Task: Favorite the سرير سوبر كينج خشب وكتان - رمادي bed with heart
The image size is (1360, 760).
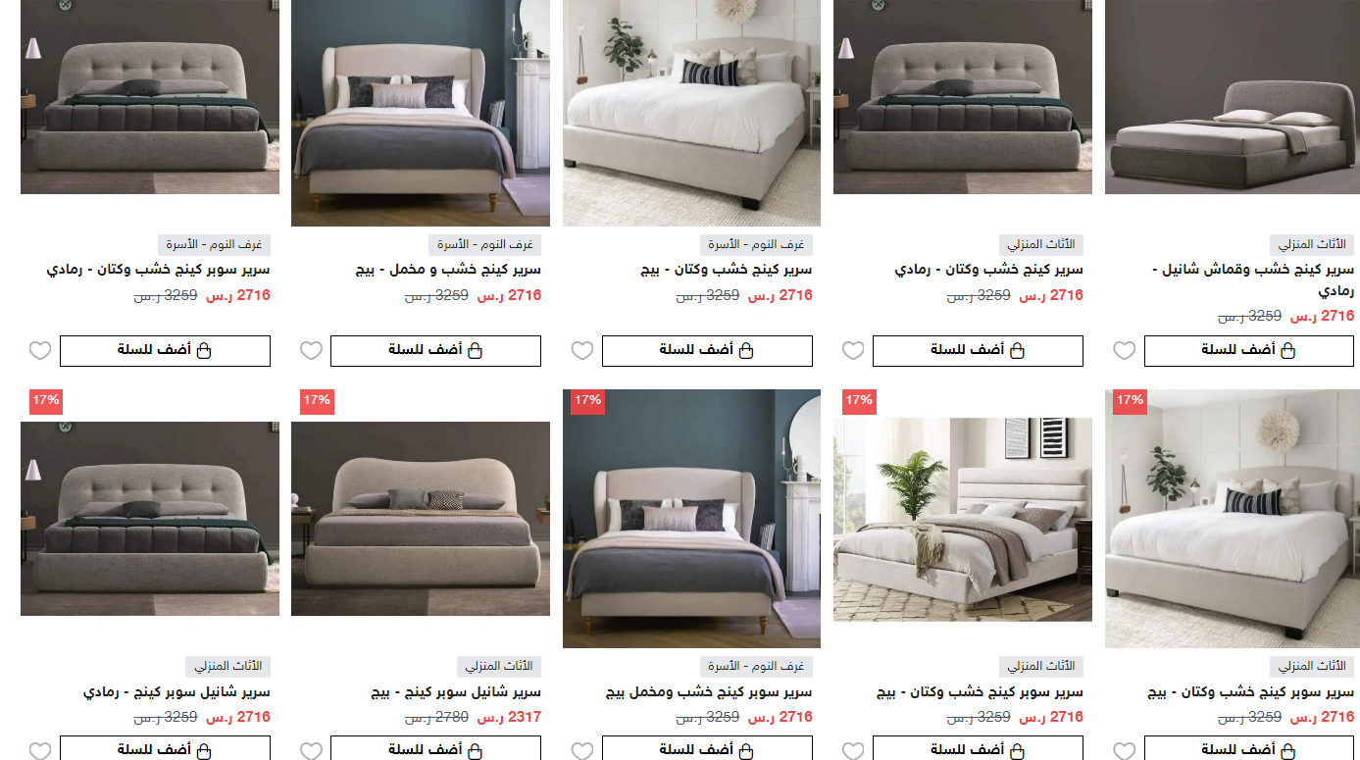Action: coord(40,350)
